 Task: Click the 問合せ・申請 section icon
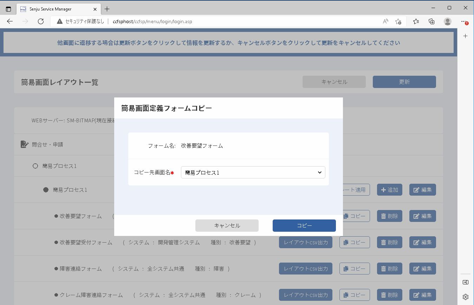24,144
